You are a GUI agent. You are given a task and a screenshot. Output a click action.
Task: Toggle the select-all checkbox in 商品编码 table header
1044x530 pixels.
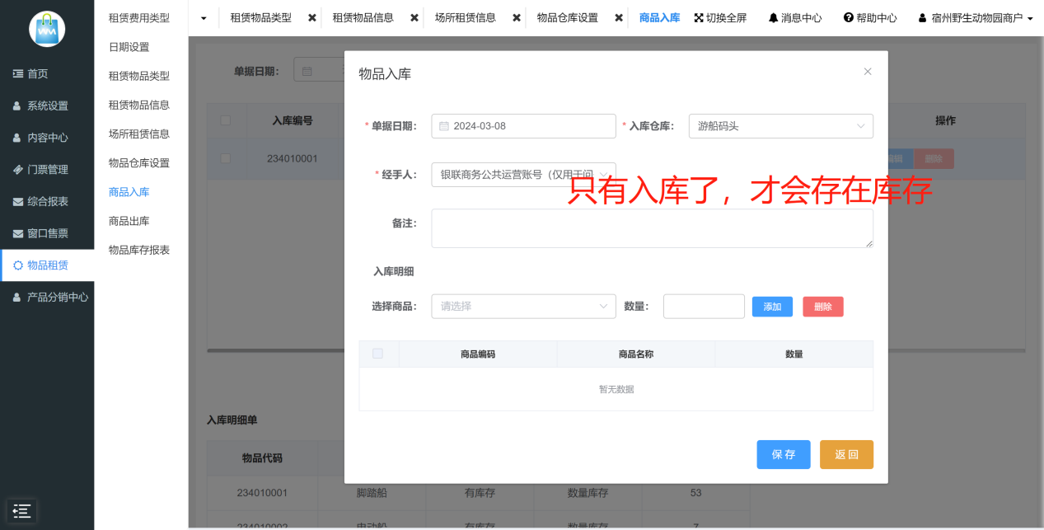378,354
